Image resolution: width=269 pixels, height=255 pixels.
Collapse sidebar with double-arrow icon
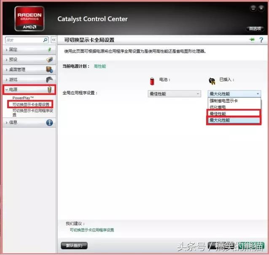(54, 40)
